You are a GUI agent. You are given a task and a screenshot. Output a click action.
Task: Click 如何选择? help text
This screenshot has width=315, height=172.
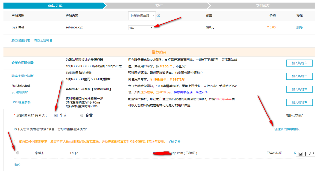pos(294,116)
